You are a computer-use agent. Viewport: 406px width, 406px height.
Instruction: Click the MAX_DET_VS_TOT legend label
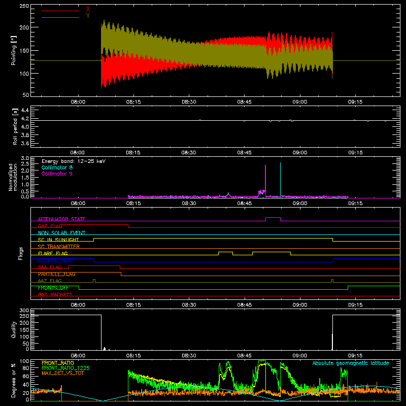pyautogui.click(x=63, y=373)
